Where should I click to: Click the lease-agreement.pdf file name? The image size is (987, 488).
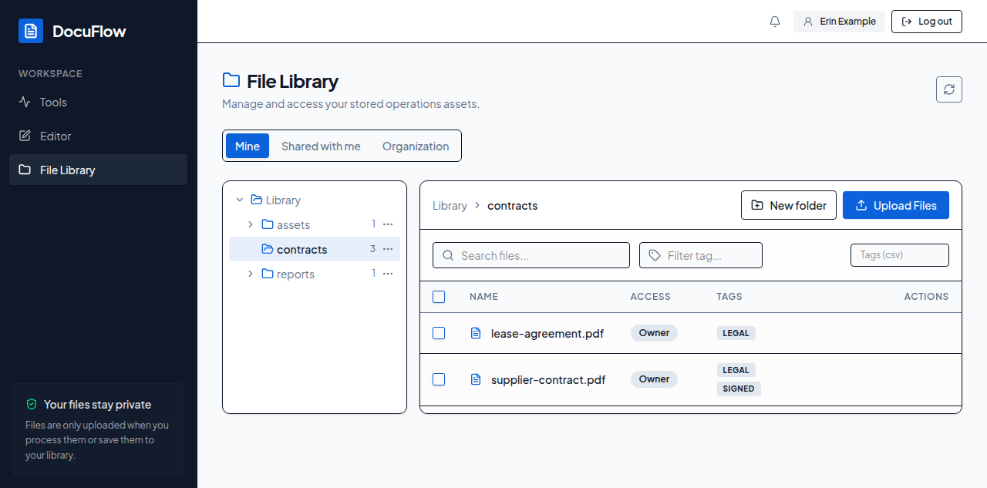click(547, 333)
